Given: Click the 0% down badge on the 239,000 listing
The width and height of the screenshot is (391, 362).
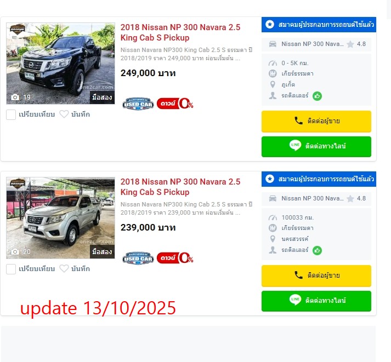Looking at the screenshot, I should point(175,258).
